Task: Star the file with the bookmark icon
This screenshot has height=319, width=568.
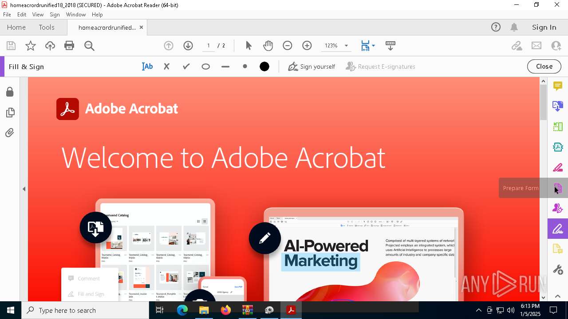Action: (31, 46)
